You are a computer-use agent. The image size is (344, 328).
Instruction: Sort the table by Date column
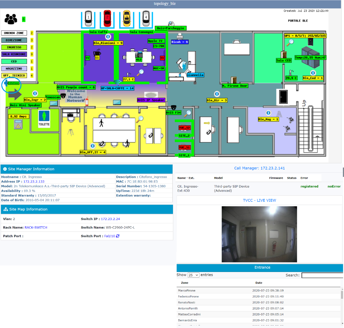point(259,283)
